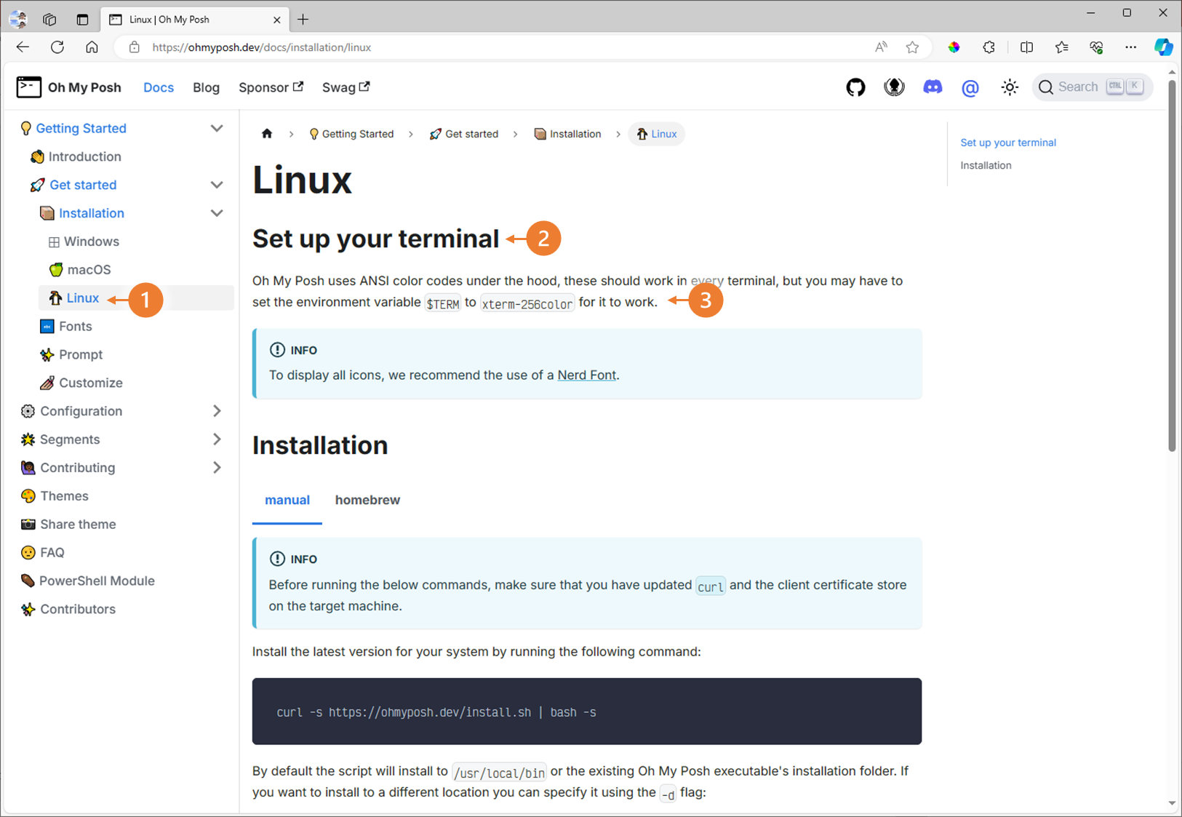Open browser extensions puzzle icon
The image size is (1182, 817).
(x=989, y=47)
